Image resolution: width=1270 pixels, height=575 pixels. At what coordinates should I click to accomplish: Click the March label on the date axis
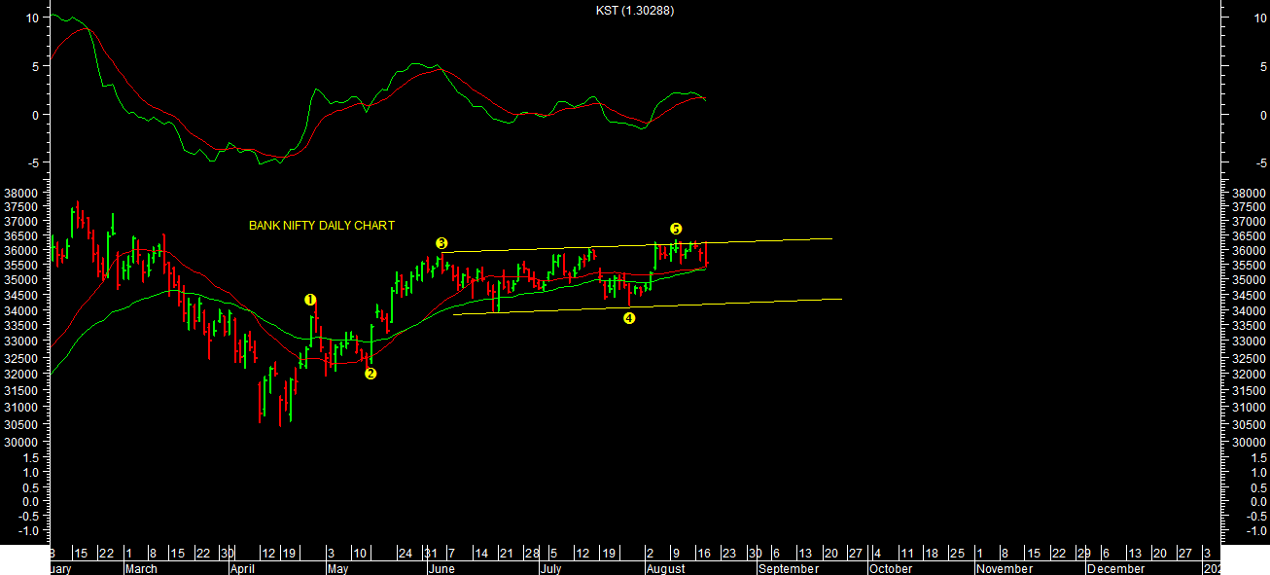point(143,568)
